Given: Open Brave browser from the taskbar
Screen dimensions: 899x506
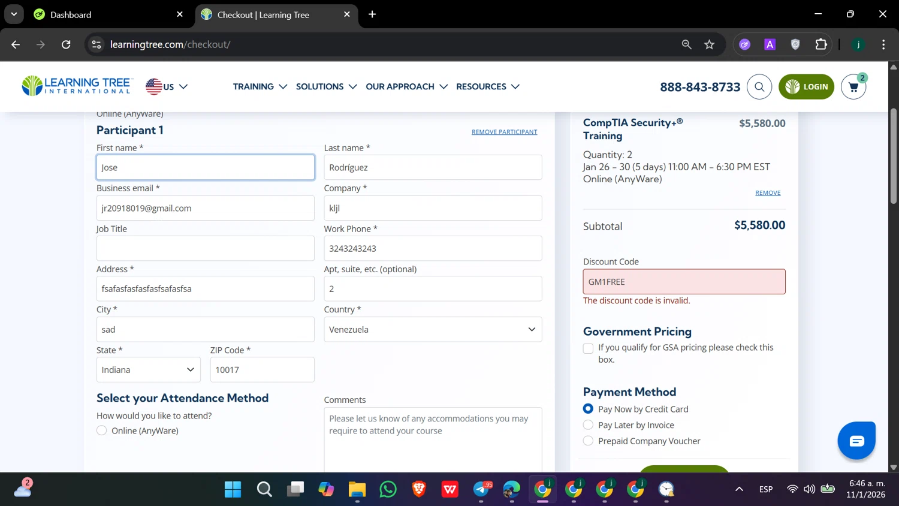Looking at the screenshot, I should [x=419, y=490].
